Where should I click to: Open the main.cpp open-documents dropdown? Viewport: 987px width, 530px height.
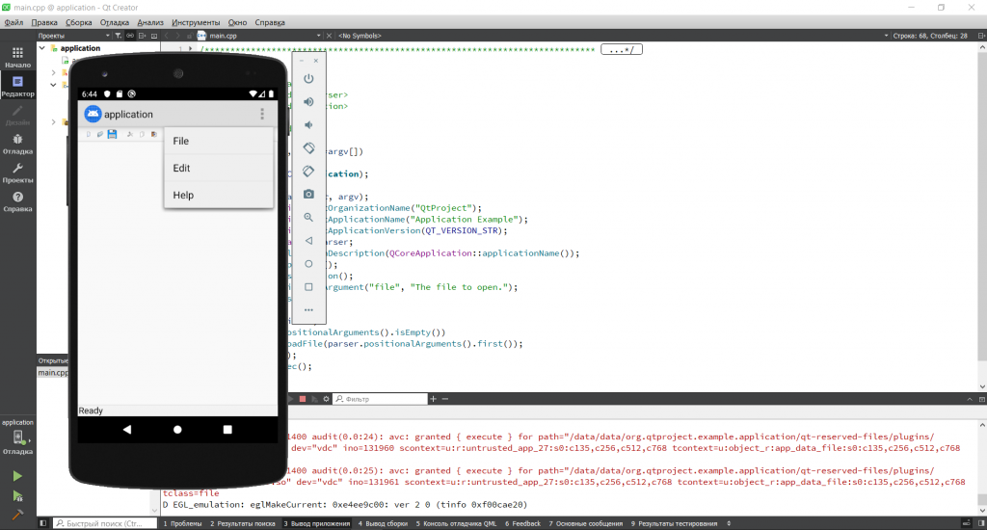tap(280, 36)
